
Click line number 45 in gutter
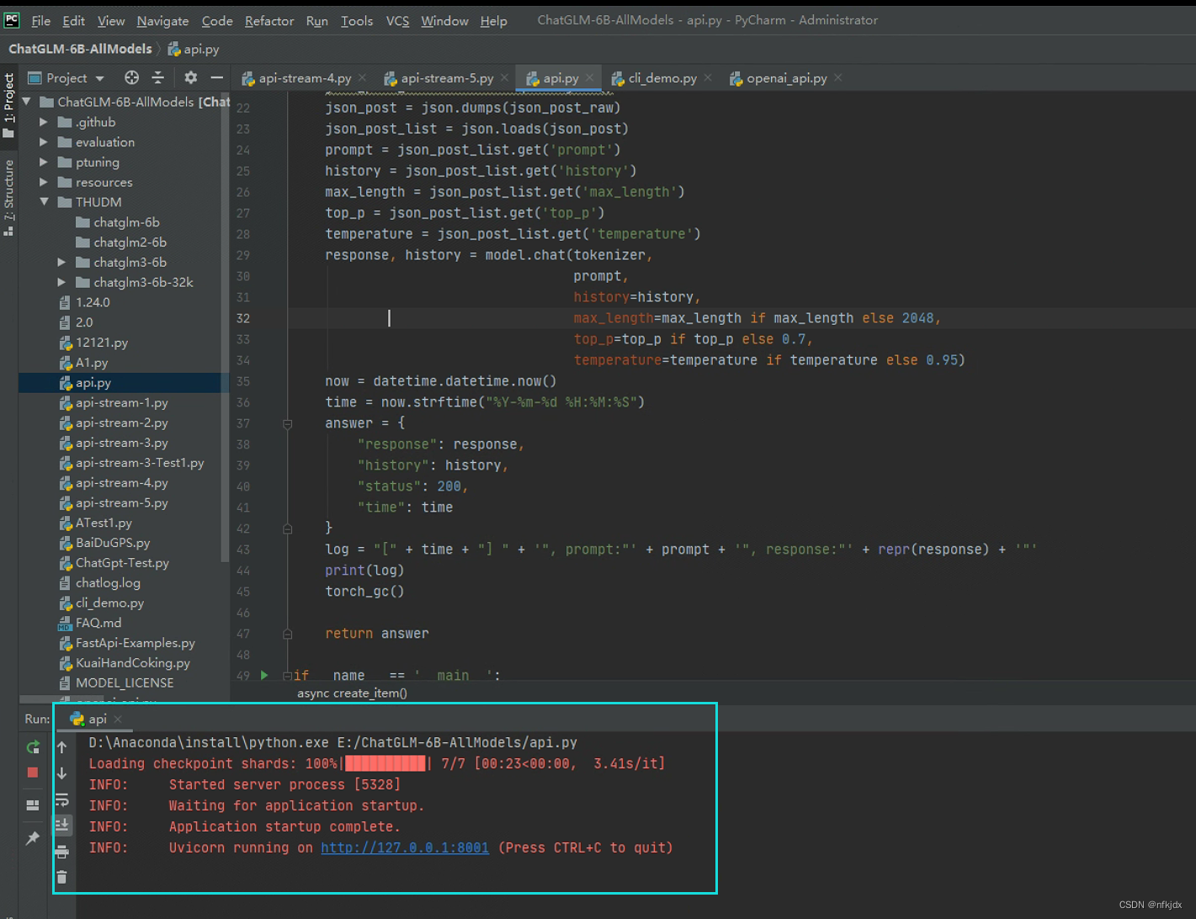pos(243,592)
